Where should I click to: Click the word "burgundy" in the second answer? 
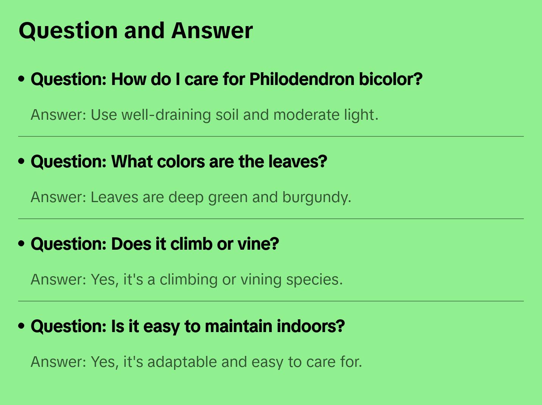(316, 197)
